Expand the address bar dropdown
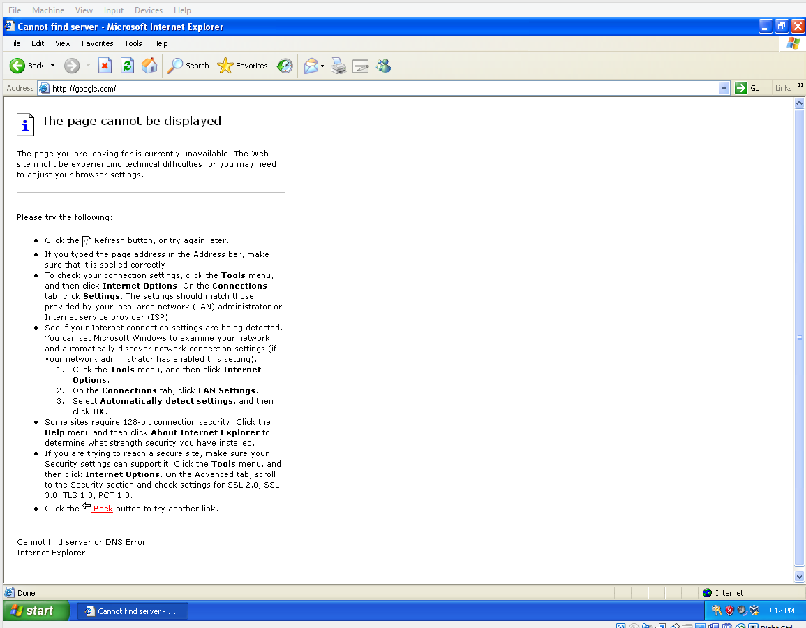The image size is (806, 628). [x=724, y=88]
